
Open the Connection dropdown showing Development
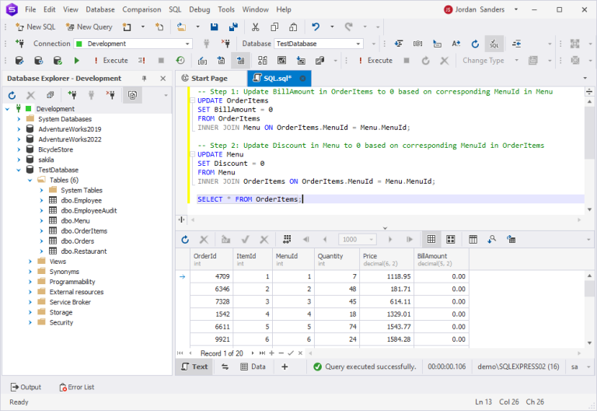[133, 44]
